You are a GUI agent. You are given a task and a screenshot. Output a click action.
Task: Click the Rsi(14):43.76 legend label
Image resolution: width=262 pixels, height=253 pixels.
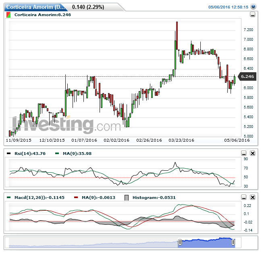(30, 153)
